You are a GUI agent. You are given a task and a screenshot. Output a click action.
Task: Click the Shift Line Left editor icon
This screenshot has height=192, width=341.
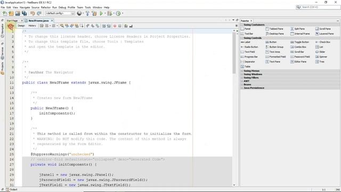(x=104, y=26)
